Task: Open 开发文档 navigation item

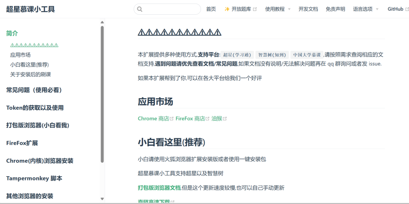Action: point(308,9)
